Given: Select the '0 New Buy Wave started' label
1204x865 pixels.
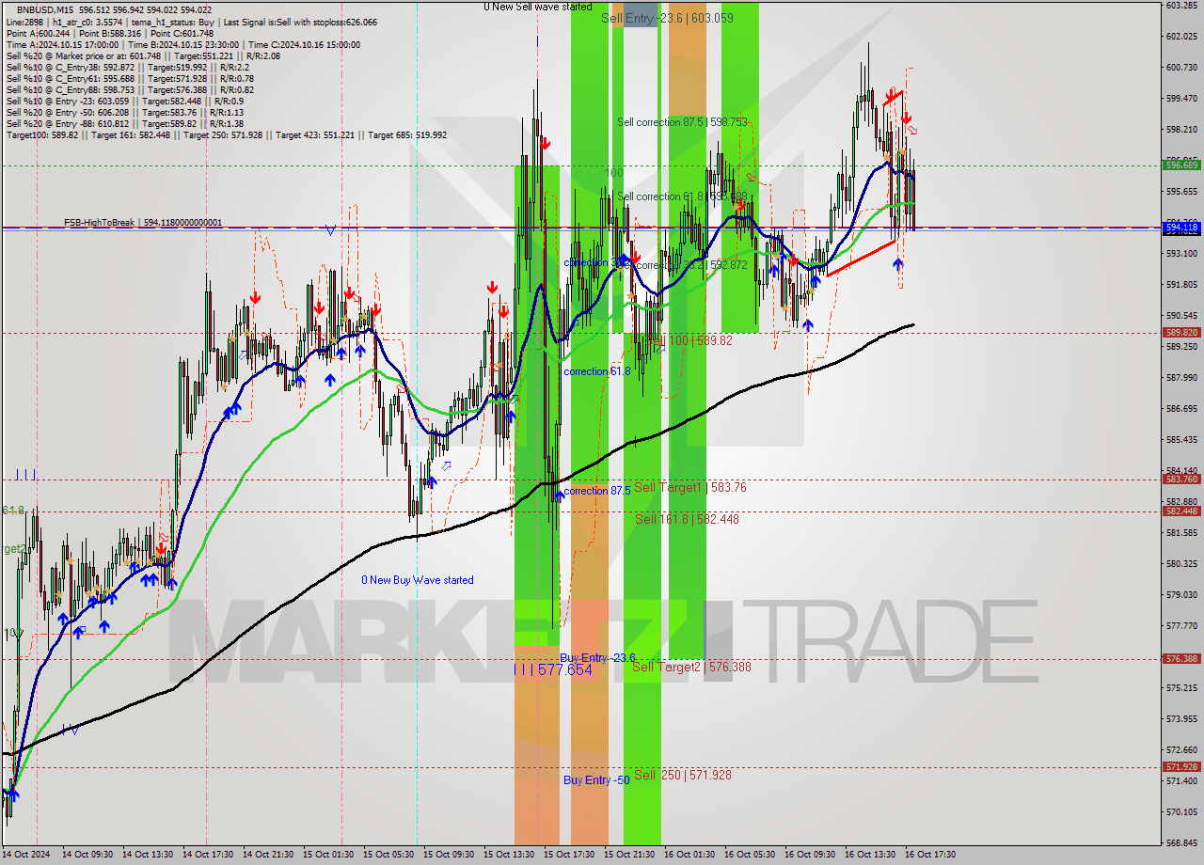Looking at the screenshot, I should coord(418,580).
